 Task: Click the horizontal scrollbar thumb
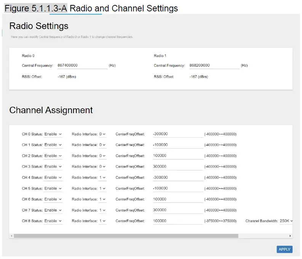tap(126, 236)
